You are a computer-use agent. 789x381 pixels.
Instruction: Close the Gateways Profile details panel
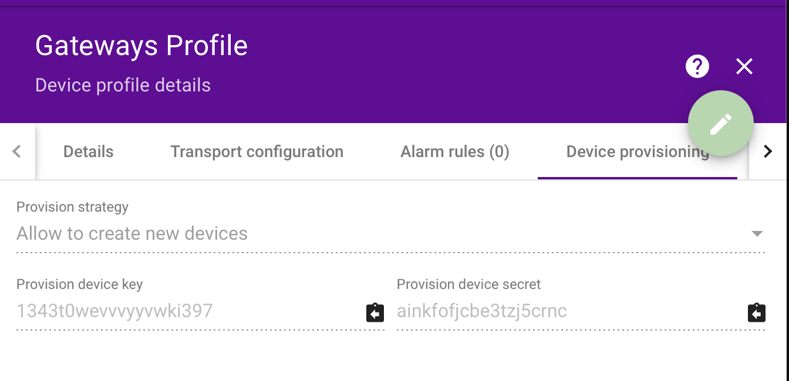744,66
